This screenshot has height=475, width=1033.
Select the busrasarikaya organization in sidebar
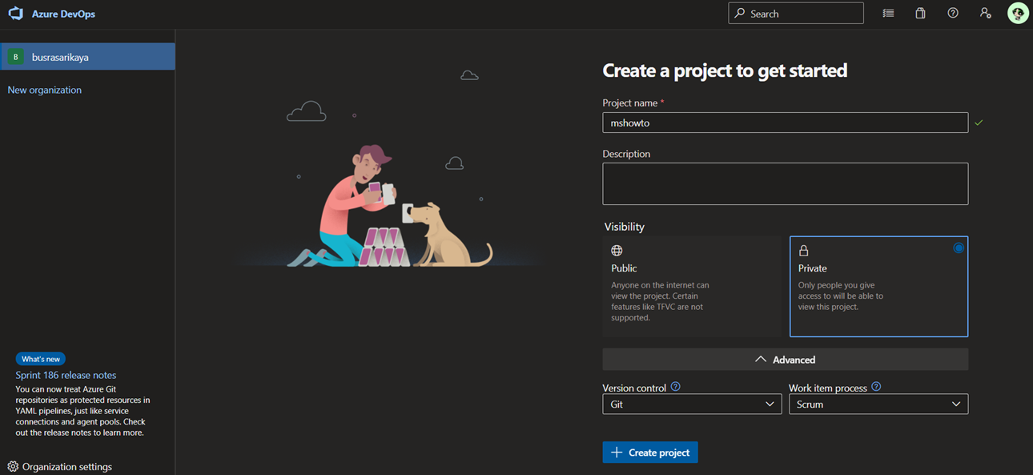tap(87, 57)
